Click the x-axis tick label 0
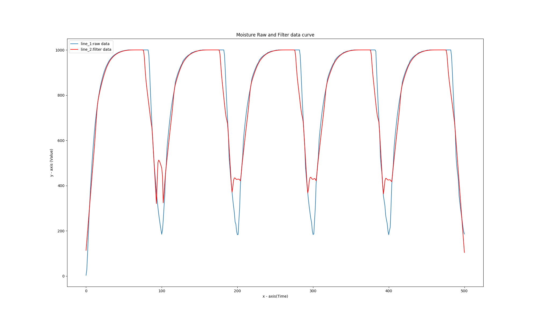The height and width of the screenshot is (322, 537). (86, 291)
